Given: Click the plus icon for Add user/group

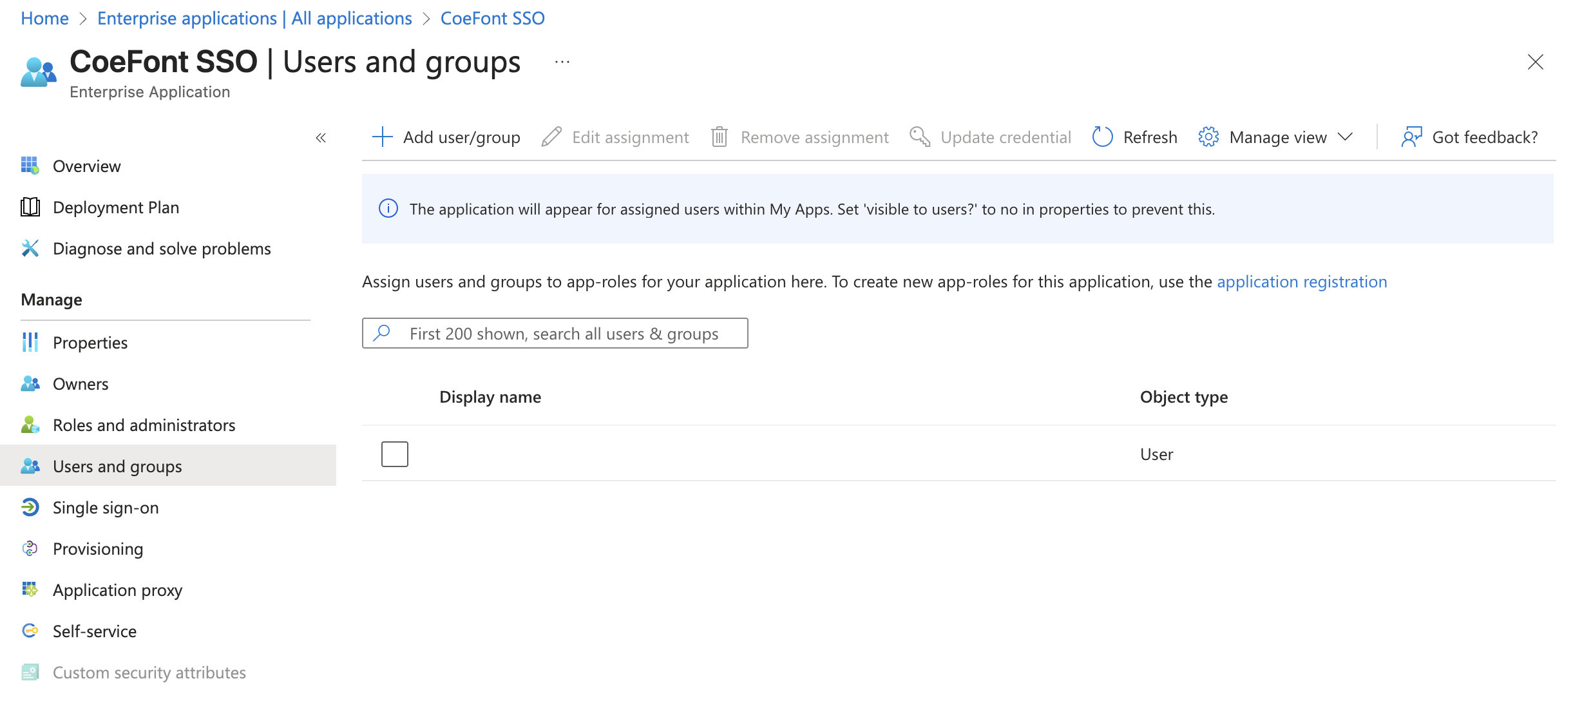Looking at the screenshot, I should click(x=383, y=137).
